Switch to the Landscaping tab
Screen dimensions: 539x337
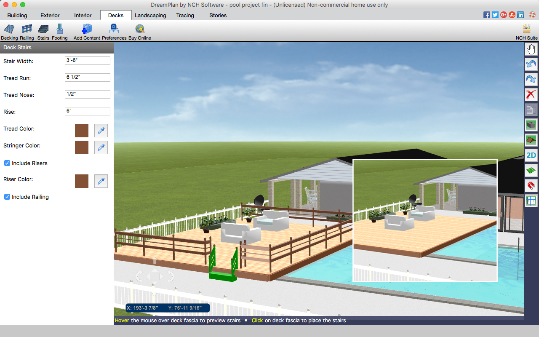(x=150, y=15)
